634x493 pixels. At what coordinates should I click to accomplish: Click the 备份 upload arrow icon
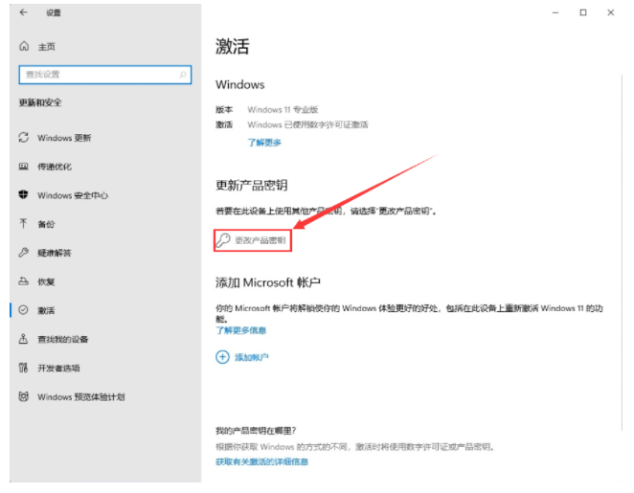(24, 224)
